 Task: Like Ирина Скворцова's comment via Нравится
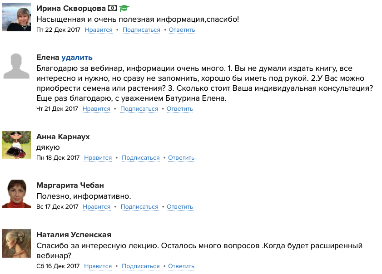99,30
